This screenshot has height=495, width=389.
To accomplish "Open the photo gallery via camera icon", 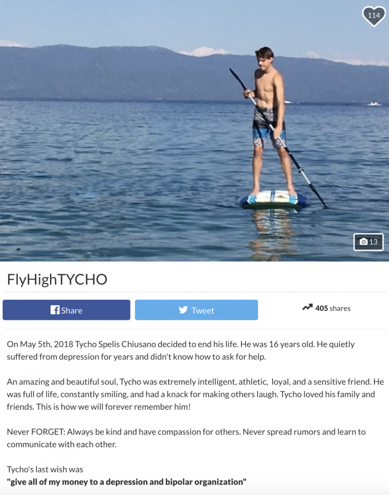I will click(x=368, y=242).
